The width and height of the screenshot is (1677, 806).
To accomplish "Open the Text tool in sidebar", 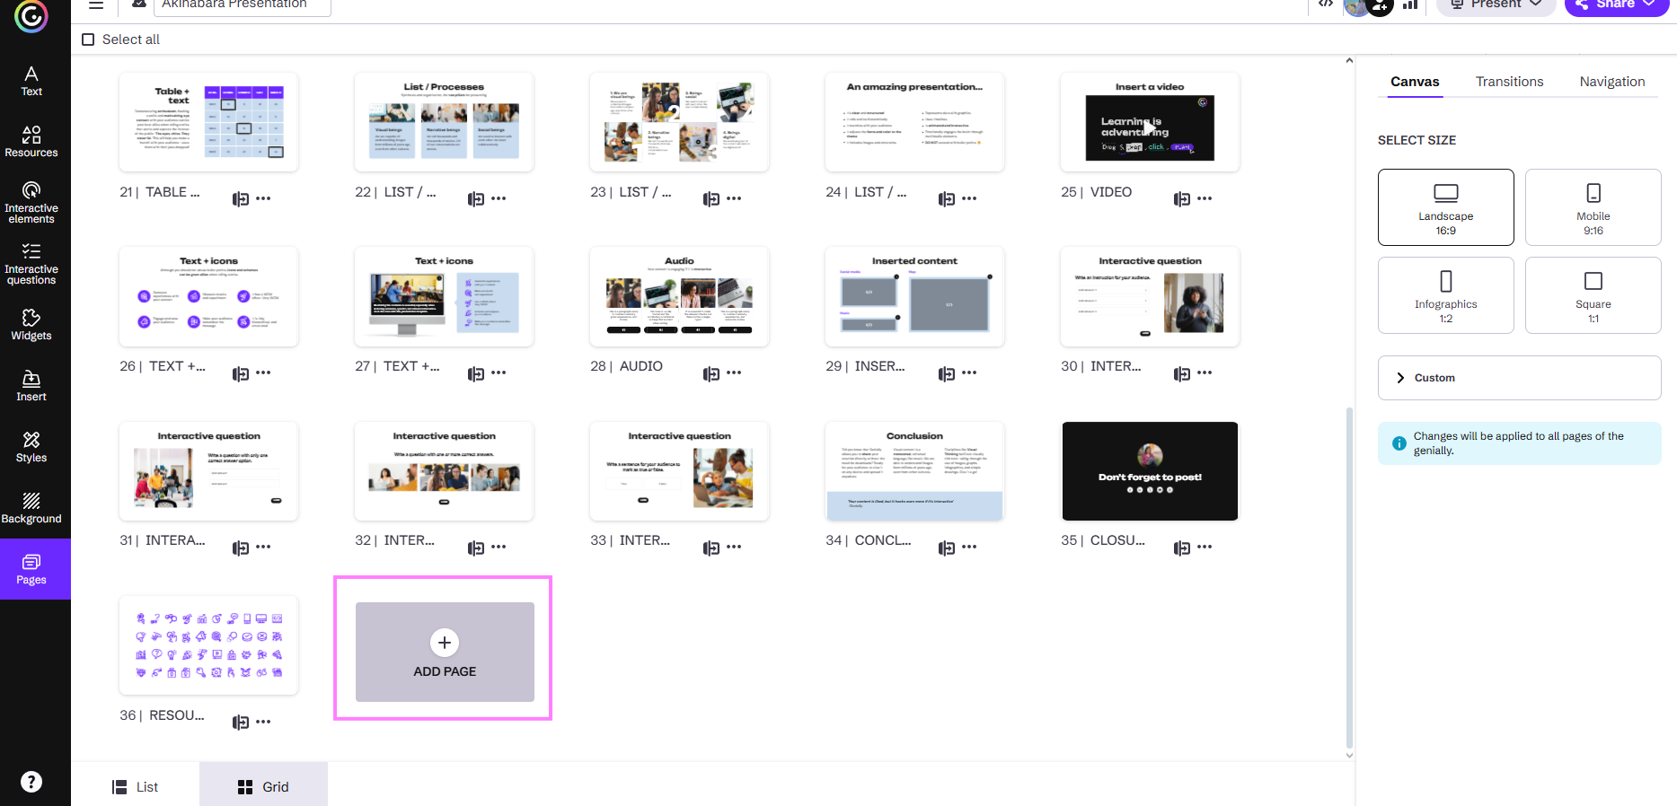I will [x=31, y=81].
